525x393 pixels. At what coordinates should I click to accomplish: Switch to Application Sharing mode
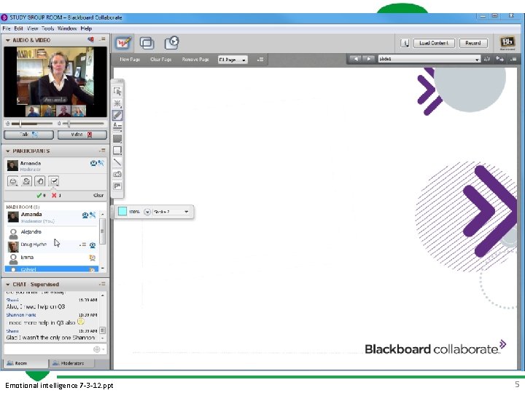147,43
